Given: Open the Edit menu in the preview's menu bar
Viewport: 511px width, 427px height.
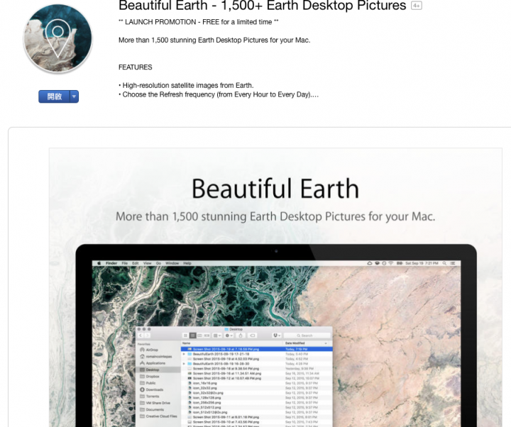Looking at the screenshot, I should pyautogui.click(x=136, y=263).
